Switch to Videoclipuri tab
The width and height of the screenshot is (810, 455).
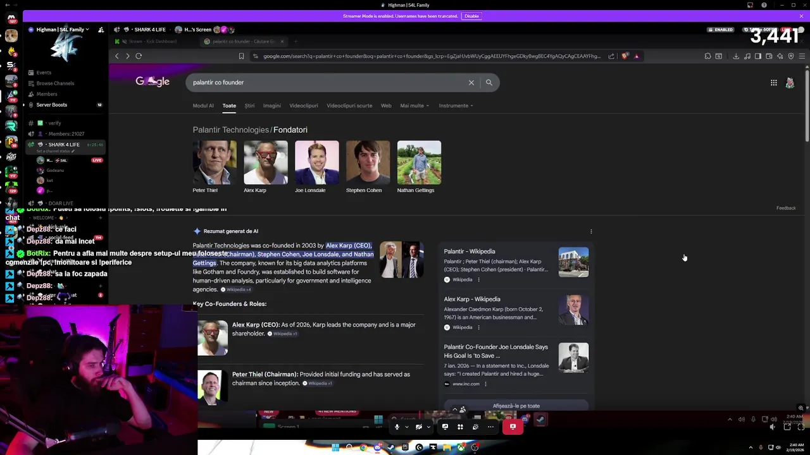click(x=304, y=106)
